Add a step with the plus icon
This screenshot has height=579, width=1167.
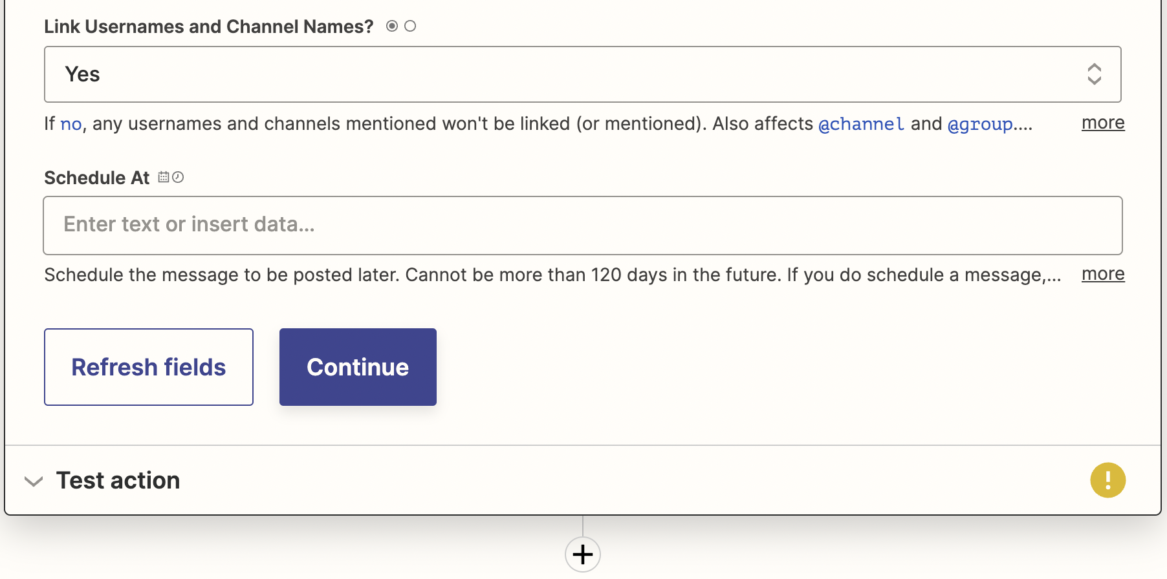pos(583,554)
